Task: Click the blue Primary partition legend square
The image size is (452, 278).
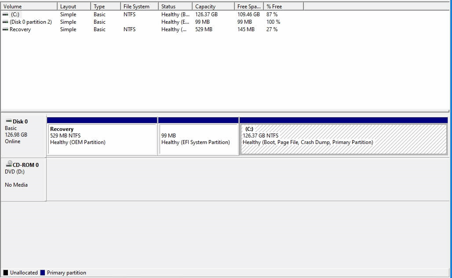Action: coord(43,273)
